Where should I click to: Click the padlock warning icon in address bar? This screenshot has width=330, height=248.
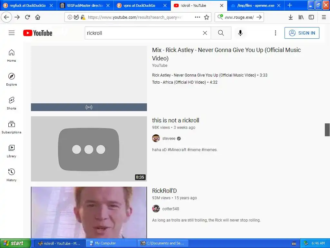coord(83,17)
